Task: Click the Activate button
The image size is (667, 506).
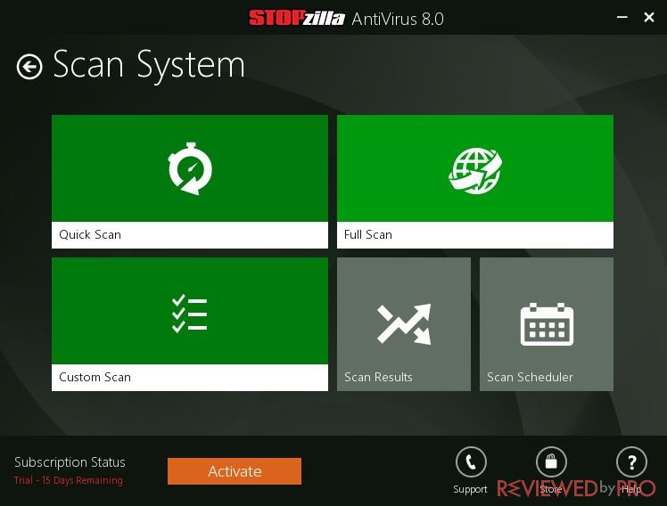Action: (x=235, y=471)
